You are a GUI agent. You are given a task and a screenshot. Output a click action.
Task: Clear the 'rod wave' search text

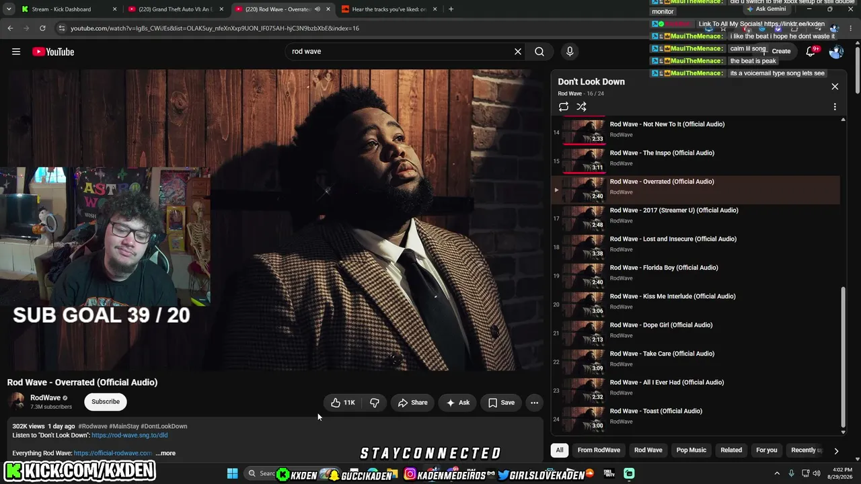(x=518, y=52)
